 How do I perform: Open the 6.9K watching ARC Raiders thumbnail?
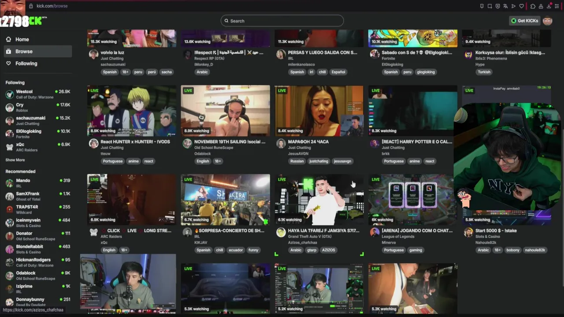tap(131, 199)
